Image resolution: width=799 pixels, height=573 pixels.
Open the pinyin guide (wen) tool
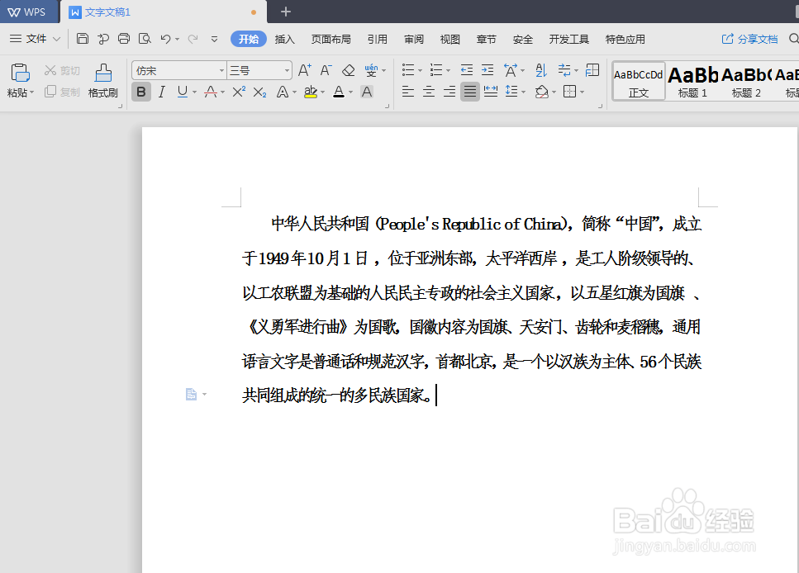(x=373, y=70)
